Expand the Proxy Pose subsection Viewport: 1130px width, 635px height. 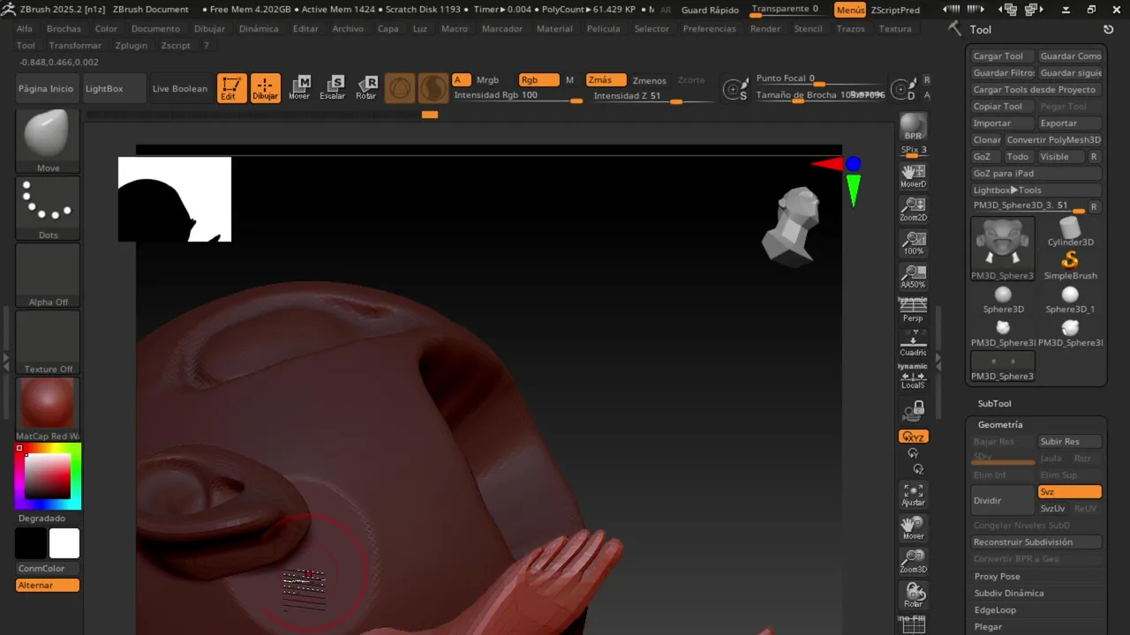pos(998,576)
